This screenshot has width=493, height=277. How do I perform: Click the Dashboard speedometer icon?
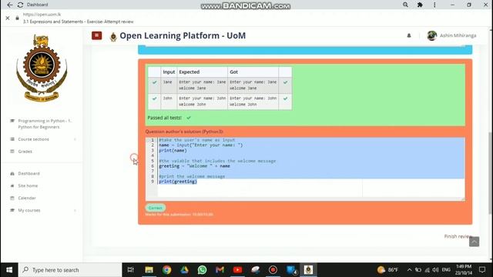[12, 173]
